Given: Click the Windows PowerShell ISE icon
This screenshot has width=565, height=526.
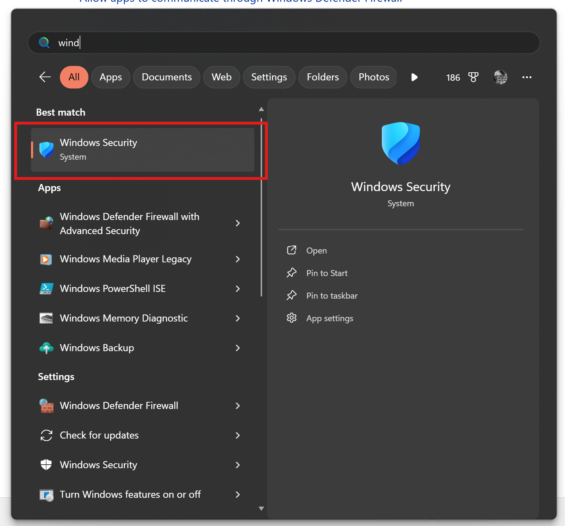Looking at the screenshot, I should tap(46, 289).
